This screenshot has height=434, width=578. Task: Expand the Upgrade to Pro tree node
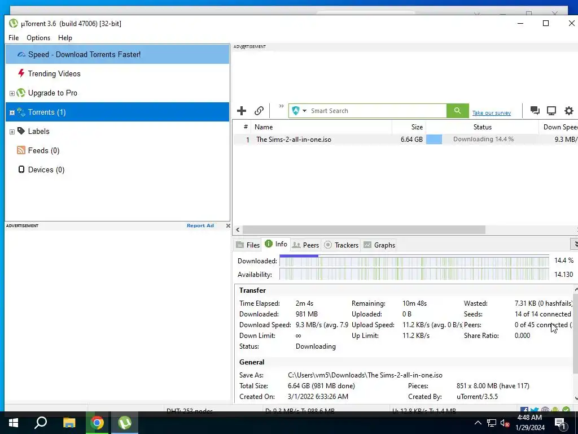tap(12, 93)
